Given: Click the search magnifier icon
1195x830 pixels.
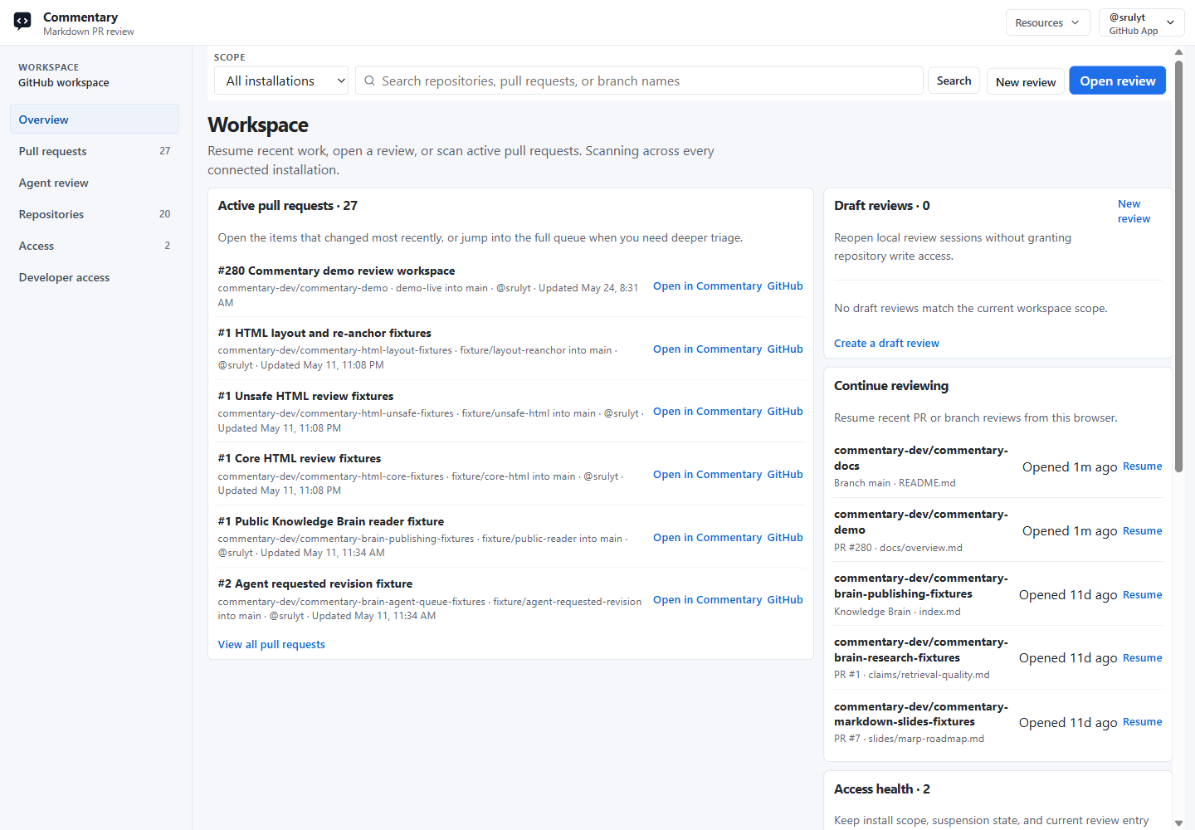Looking at the screenshot, I should coord(370,81).
